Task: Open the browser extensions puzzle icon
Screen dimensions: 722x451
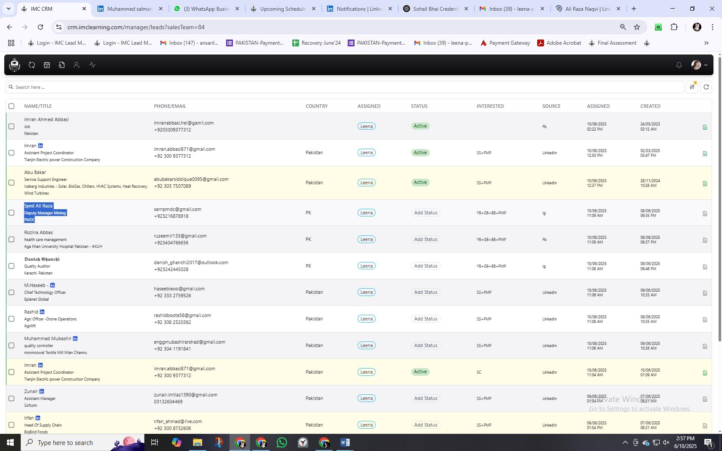Action: [x=674, y=27]
